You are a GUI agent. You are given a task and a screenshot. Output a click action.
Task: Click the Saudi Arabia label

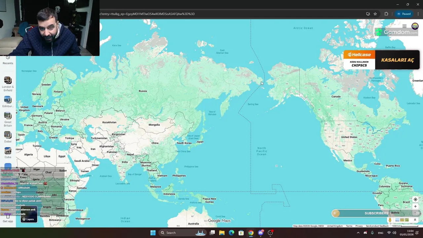(82, 161)
